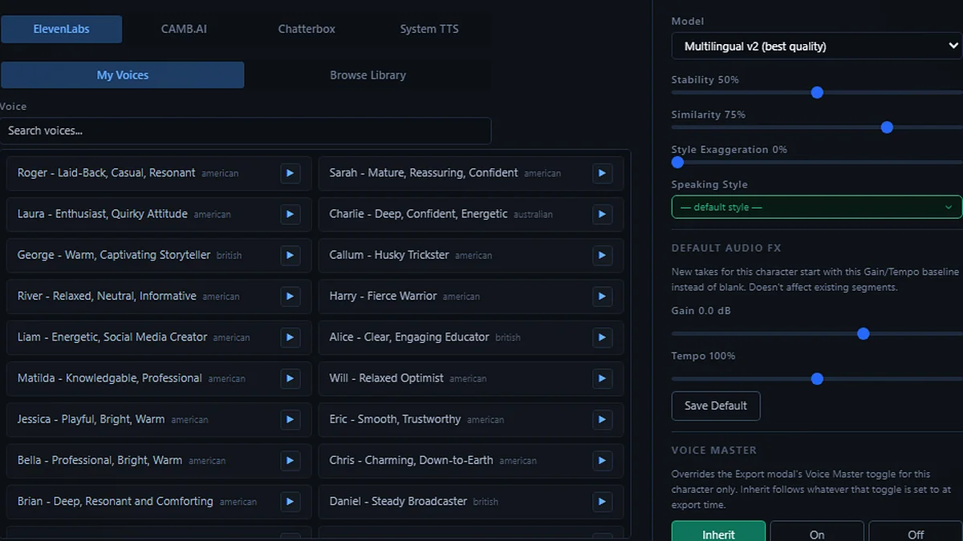Play preview for Daniel voice

tap(602, 502)
